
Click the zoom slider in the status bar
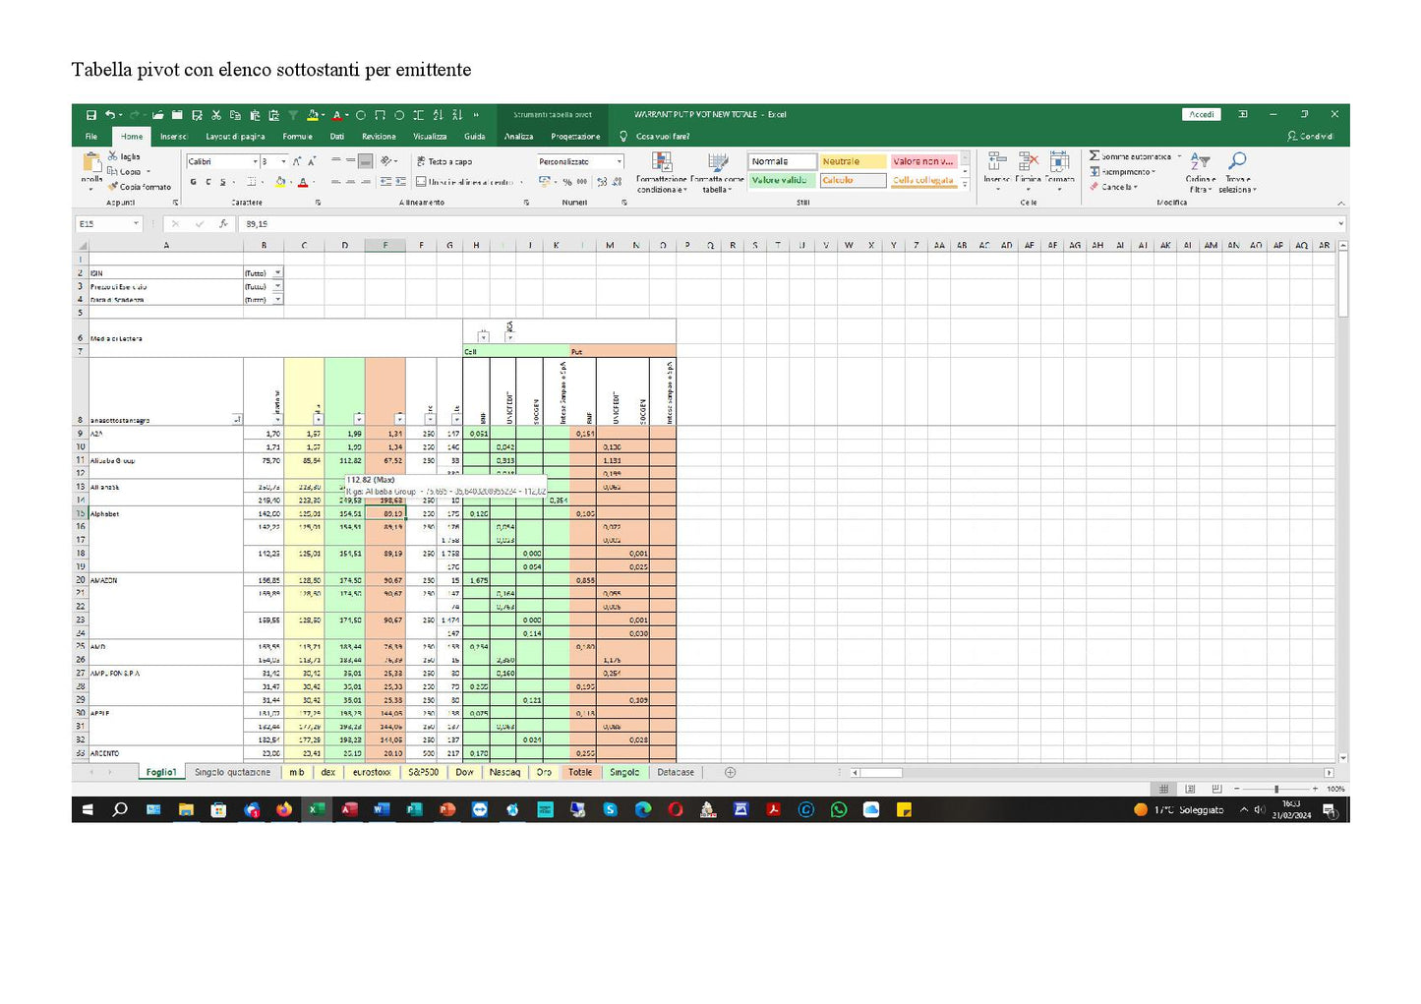pyautogui.click(x=1275, y=789)
